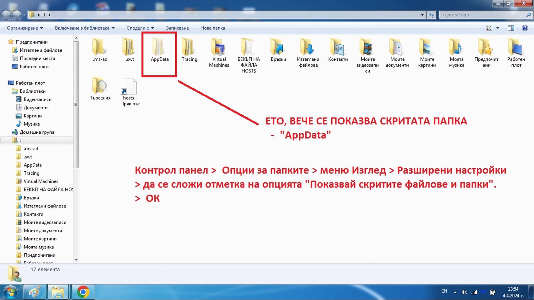The image size is (534, 300).
Task: Open the view options dropdown arrow
Action: [498, 28]
